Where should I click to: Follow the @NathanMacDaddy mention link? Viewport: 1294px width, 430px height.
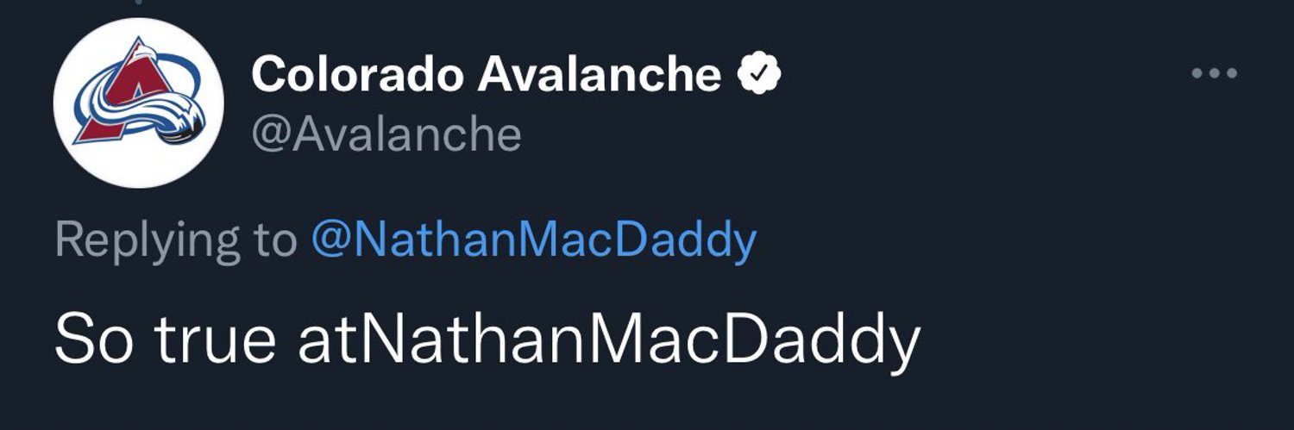tap(533, 242)
